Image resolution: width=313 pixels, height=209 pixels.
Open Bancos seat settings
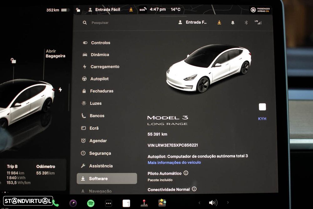[x=93, y=115]
